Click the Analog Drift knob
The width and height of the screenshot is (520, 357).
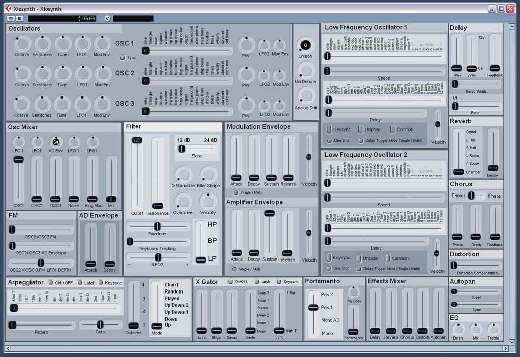(x=305, y=95)
